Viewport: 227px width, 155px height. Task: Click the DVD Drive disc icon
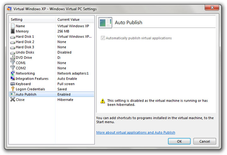click(x=13, y=58)
